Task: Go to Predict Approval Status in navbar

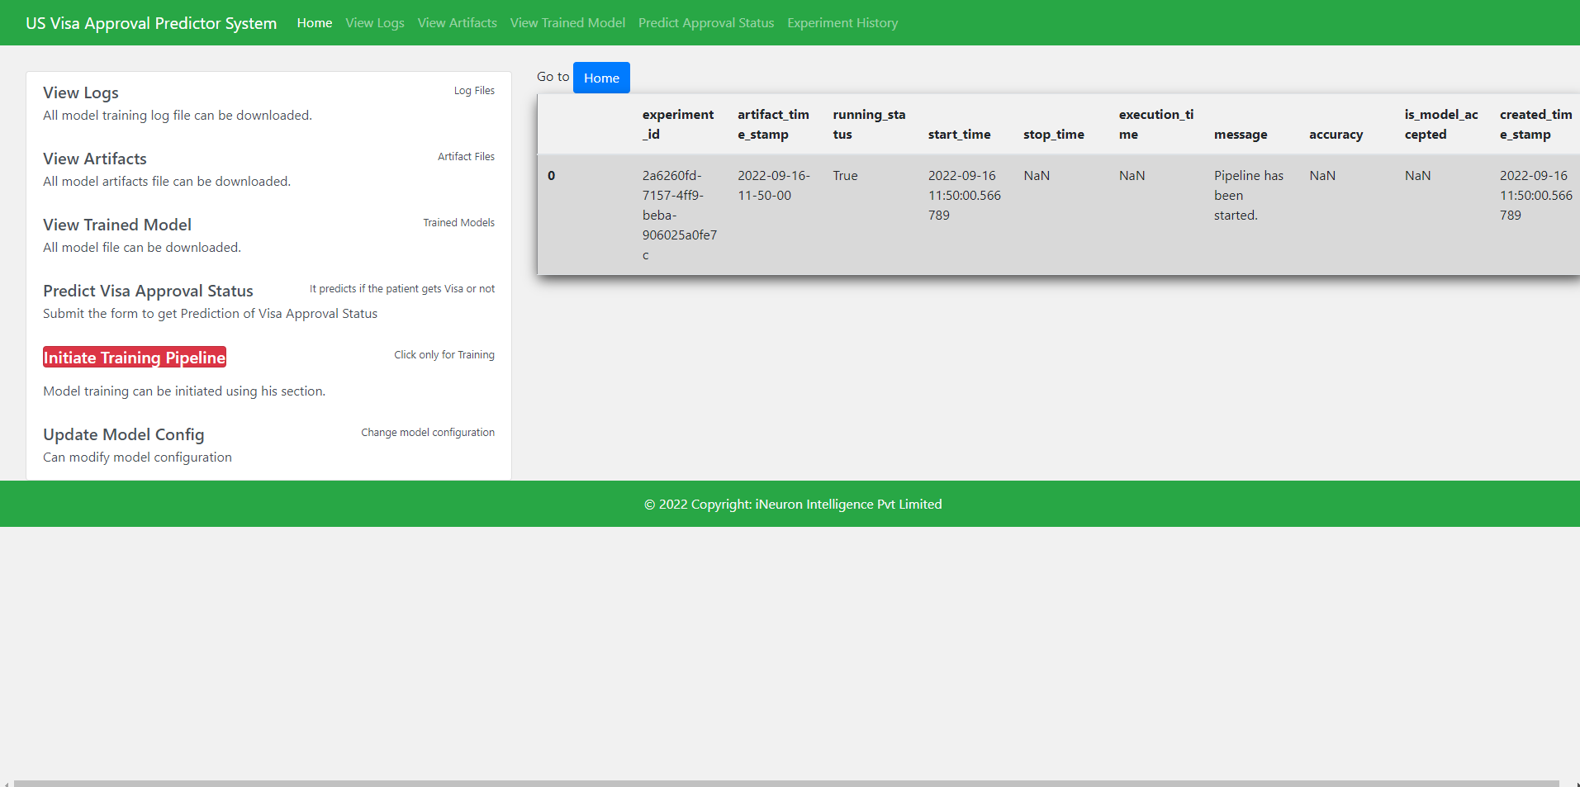Action: (706, 23)
